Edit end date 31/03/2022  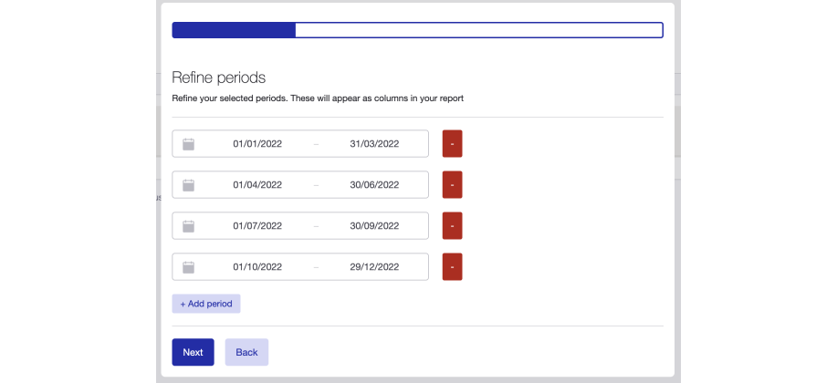point(374,144)
